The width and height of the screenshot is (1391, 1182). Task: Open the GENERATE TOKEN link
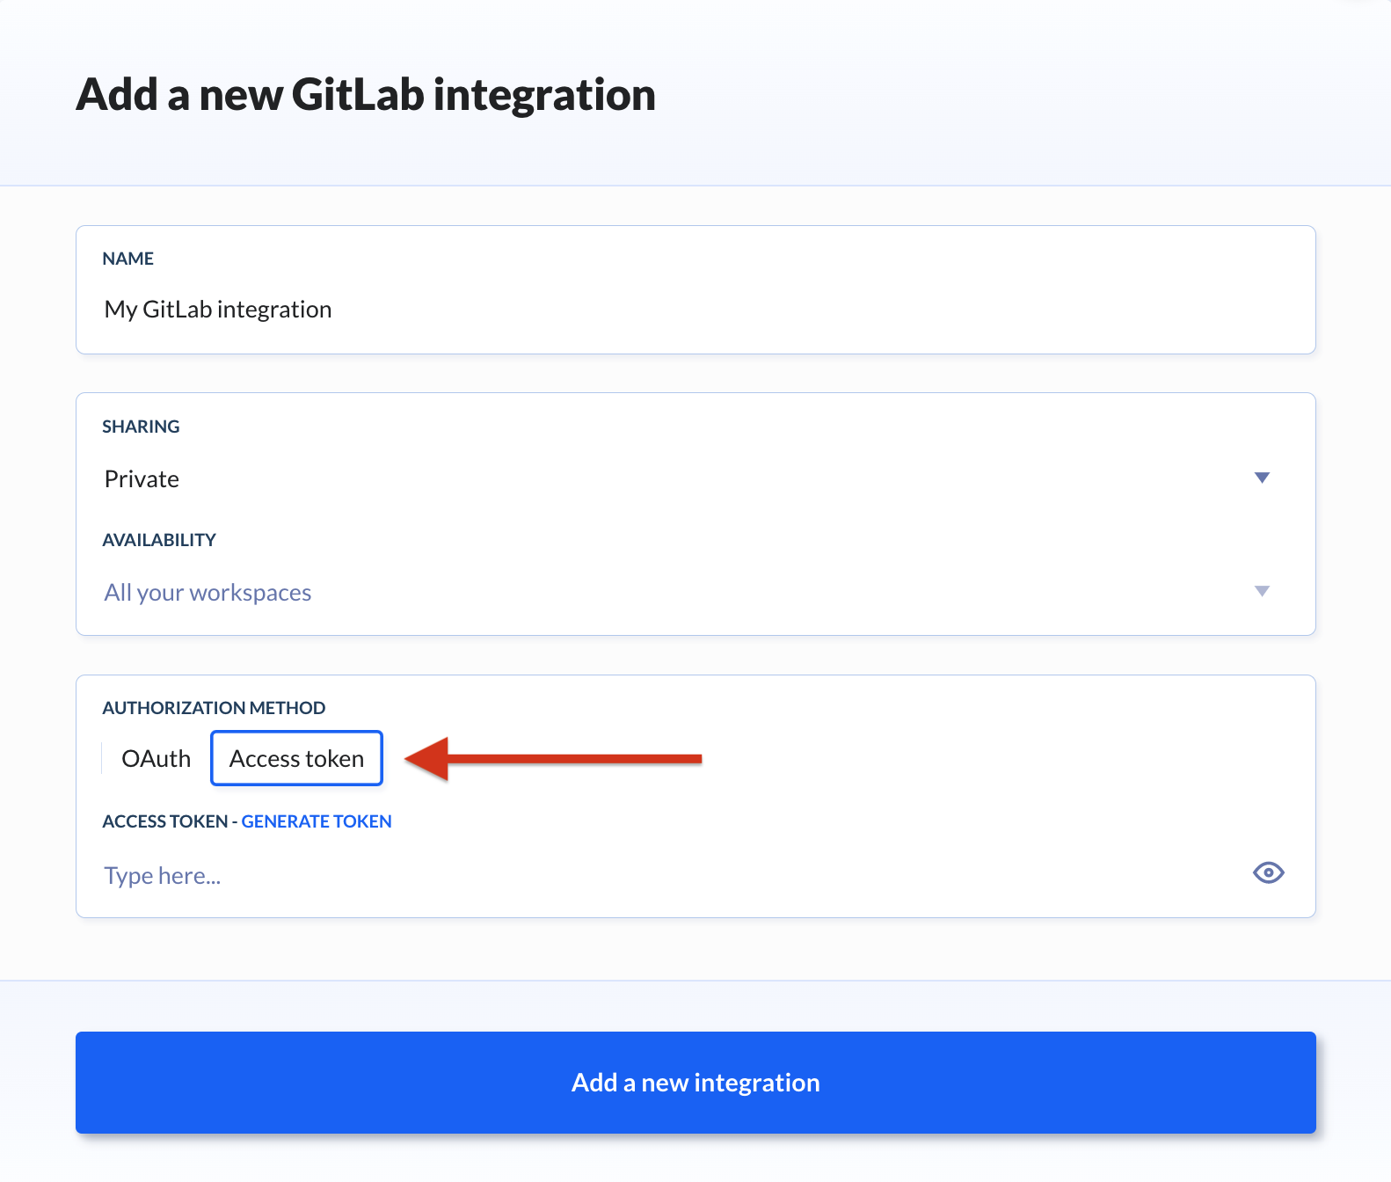[317, 821]
